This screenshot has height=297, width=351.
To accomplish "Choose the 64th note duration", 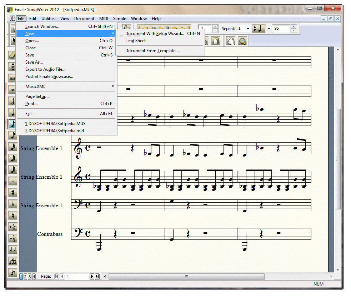I will [x=12, y=158].
